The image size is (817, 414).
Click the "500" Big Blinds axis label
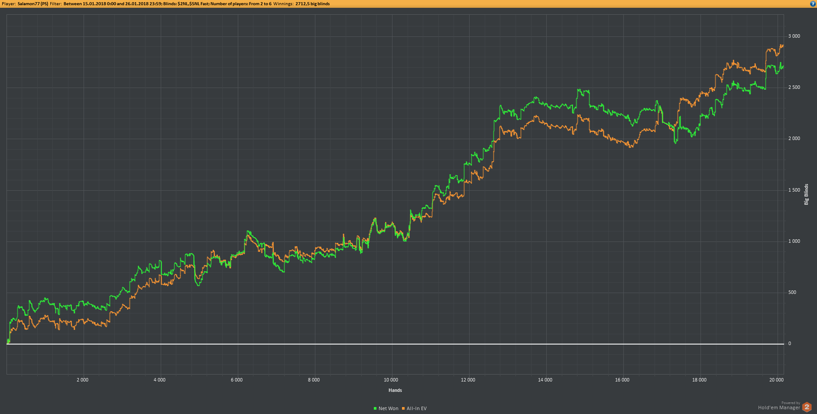(x=792, y=292)
